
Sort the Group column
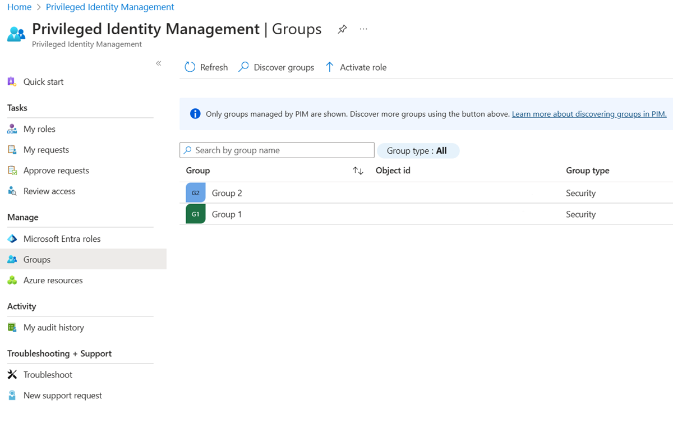coord(358,171)
